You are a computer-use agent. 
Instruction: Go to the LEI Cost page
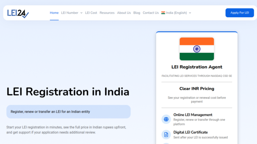coord(91,13)
